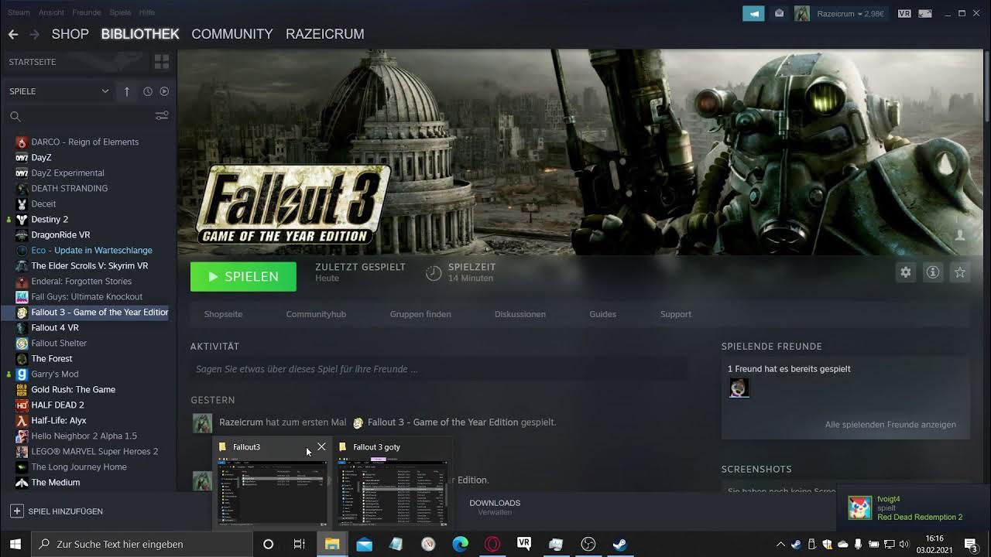Open Opera browser on taskbar
Screen dimensions: 991x557
coord(492,544)
